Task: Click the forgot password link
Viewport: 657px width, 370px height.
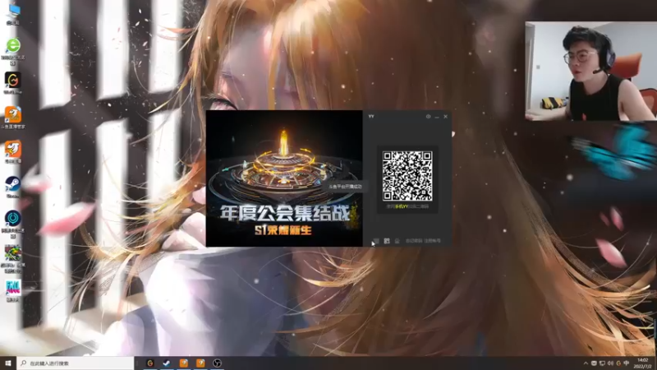Action: tap(414, 241)
